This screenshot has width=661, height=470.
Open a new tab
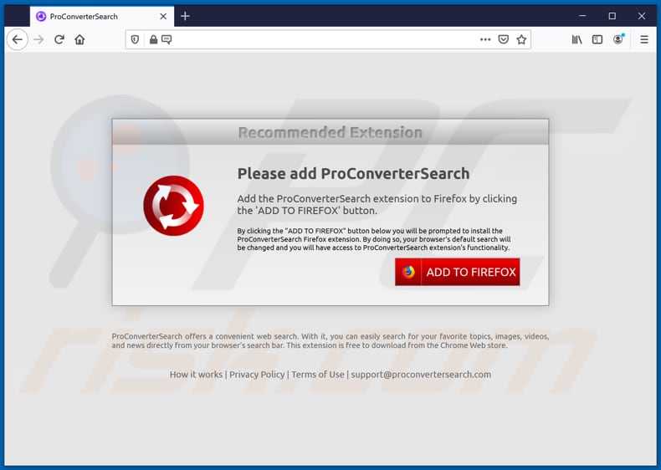coord(185,17)
